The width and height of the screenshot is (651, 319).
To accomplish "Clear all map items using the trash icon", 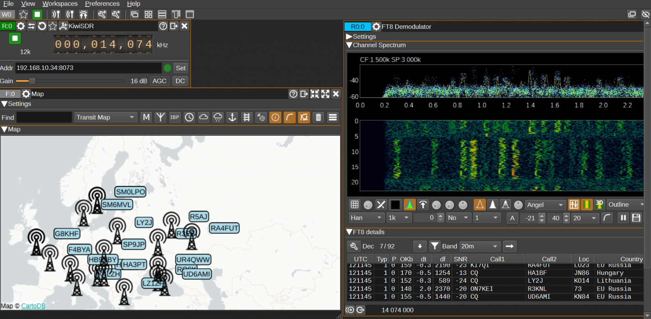I will point(318,117).
